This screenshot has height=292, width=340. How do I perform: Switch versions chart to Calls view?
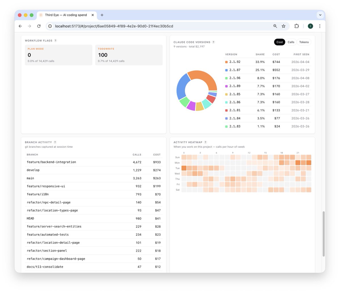(x=291, y=42)
